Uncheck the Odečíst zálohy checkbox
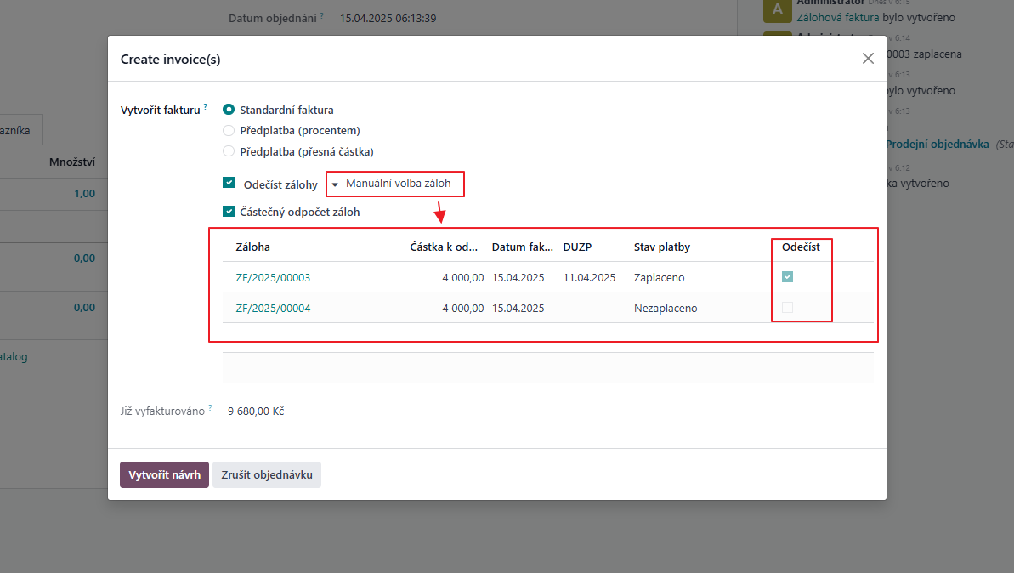The image size is (1014, 573). pos(229,184)
